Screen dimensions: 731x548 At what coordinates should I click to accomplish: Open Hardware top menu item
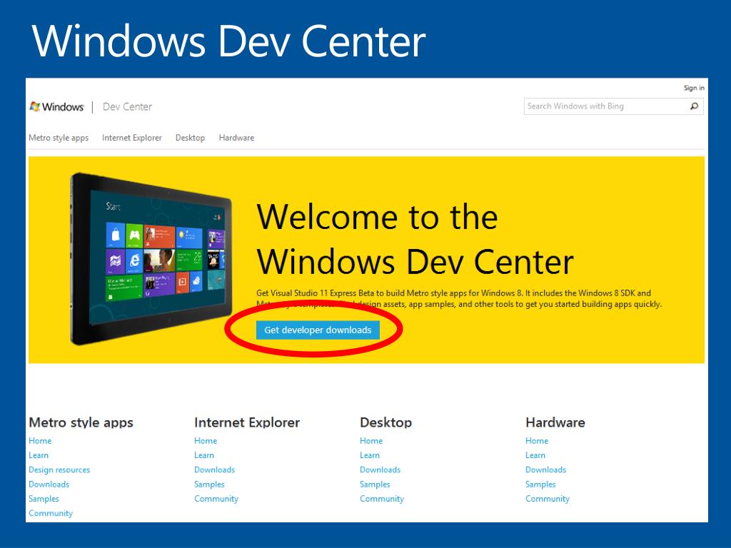coord(236,138)
